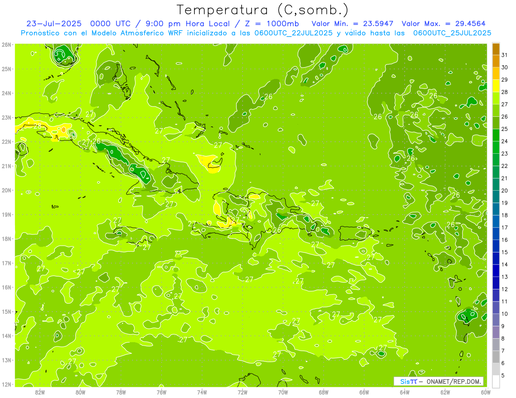This screenshot has width=516, height=398.
Task: Click the color scale label 28
Action: pos(505,92)
